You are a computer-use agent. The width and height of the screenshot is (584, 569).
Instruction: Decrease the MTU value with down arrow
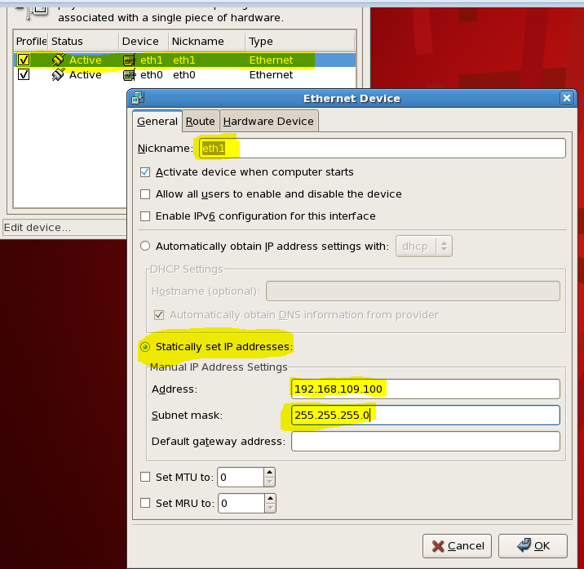(270, 482)
